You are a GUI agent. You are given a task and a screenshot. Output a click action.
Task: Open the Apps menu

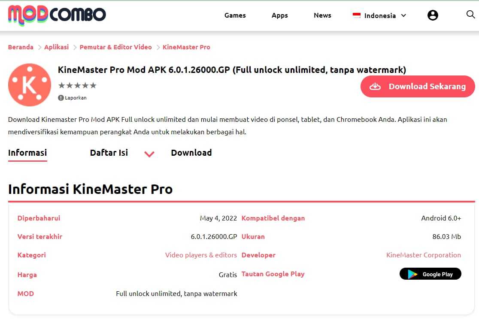pos(279,15)
